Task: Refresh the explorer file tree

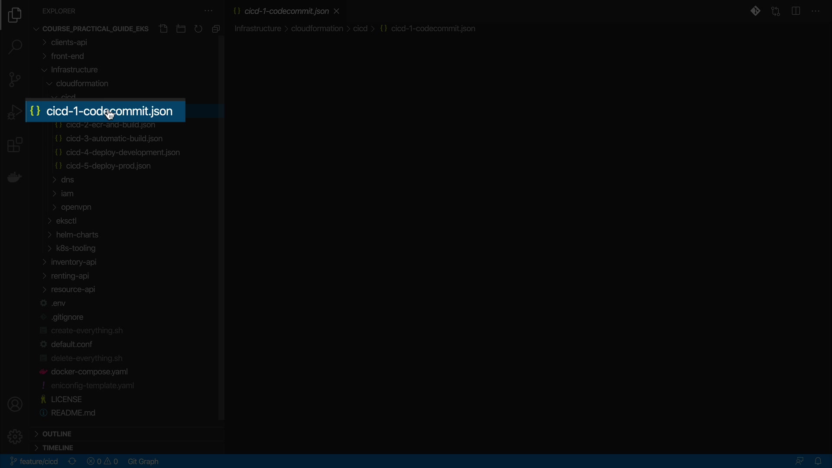Action: coord(198,29)
